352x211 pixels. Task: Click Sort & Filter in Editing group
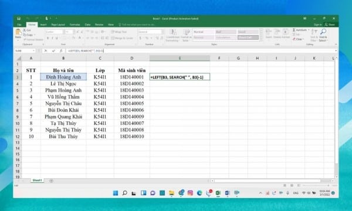(314, 35)
